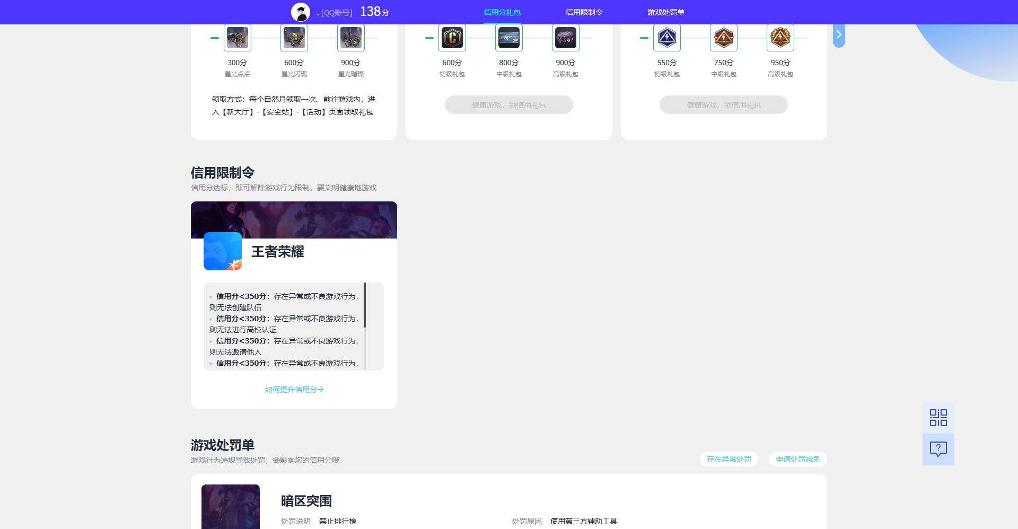Click the 950分 高级礼包 gold badge icon
This screenshot has height=529, width=1018.
coord(780,38)
